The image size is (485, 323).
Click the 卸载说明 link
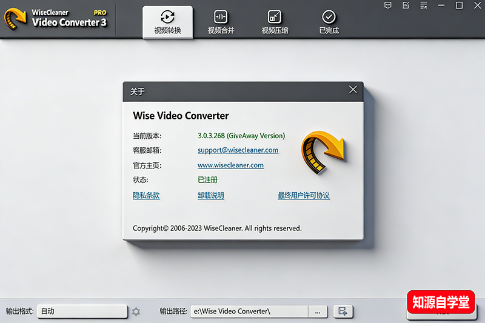click(x=210, y=196)
